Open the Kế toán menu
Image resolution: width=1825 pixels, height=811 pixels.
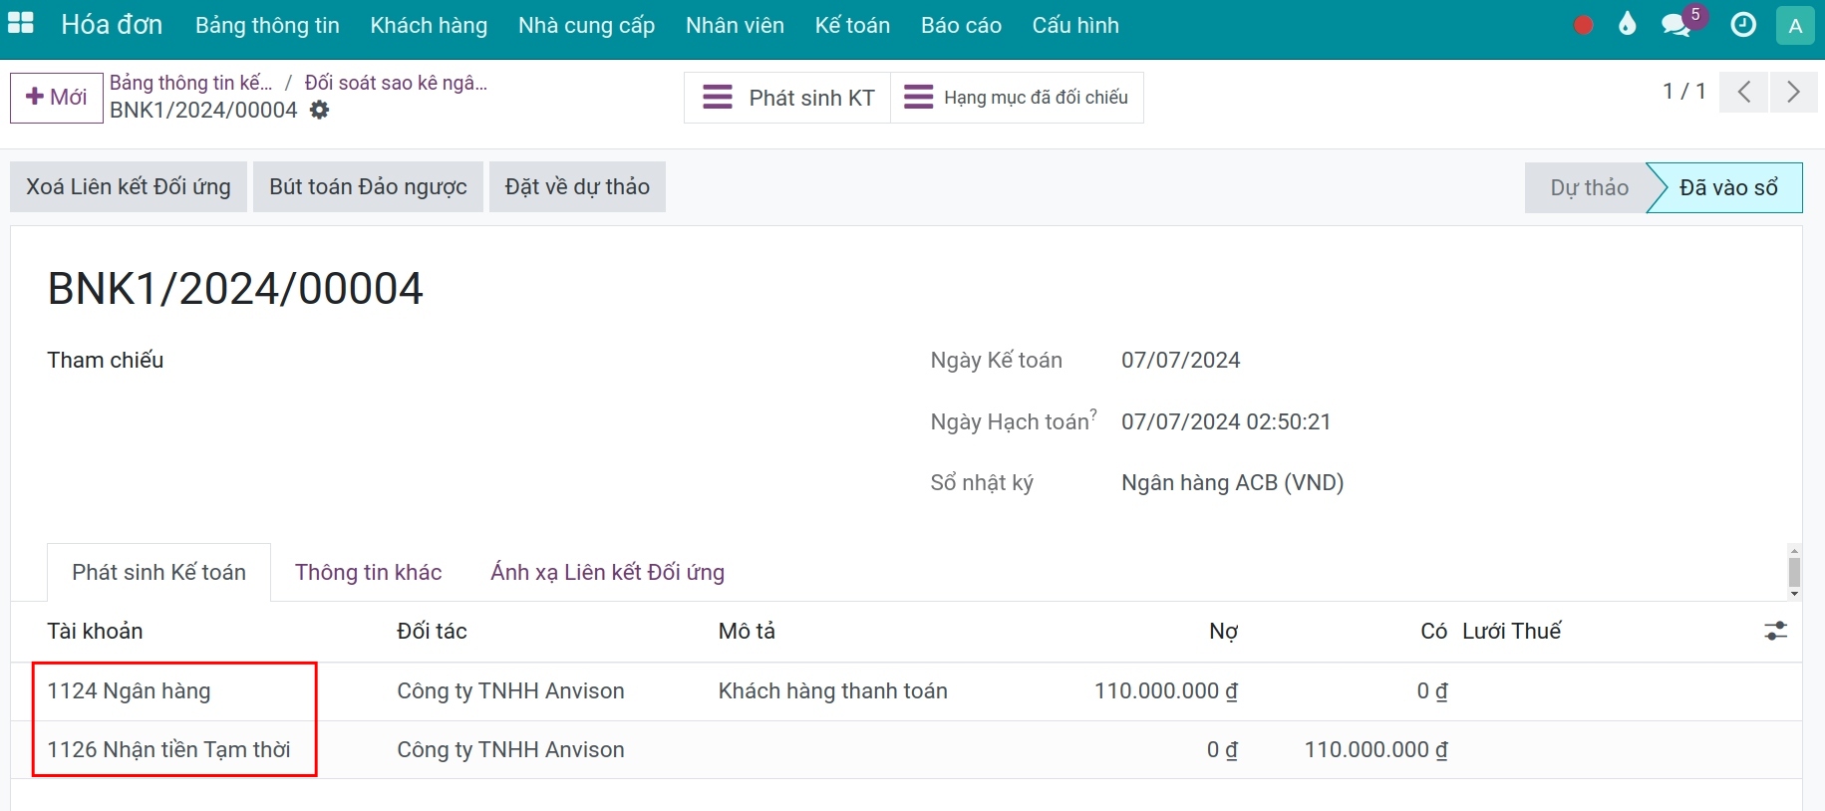click(852, 26)
